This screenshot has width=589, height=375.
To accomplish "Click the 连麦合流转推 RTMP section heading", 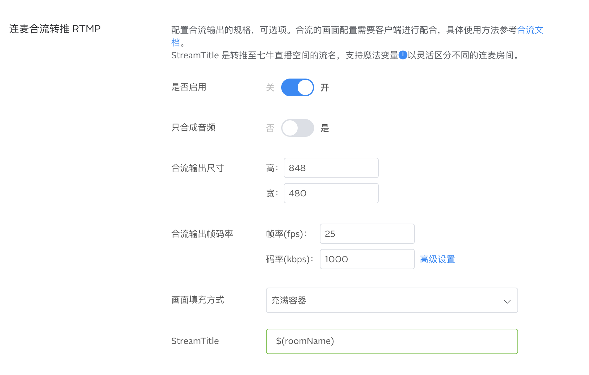I will (55, 29).
